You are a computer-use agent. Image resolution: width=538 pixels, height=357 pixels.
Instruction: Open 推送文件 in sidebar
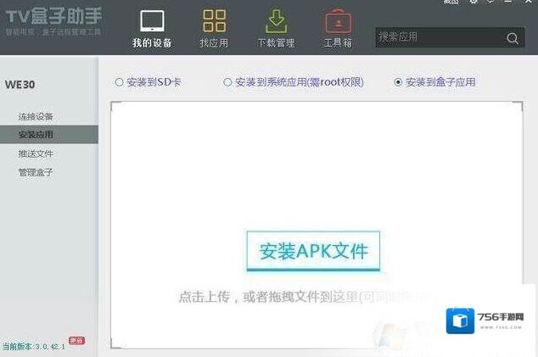point(36,153)
